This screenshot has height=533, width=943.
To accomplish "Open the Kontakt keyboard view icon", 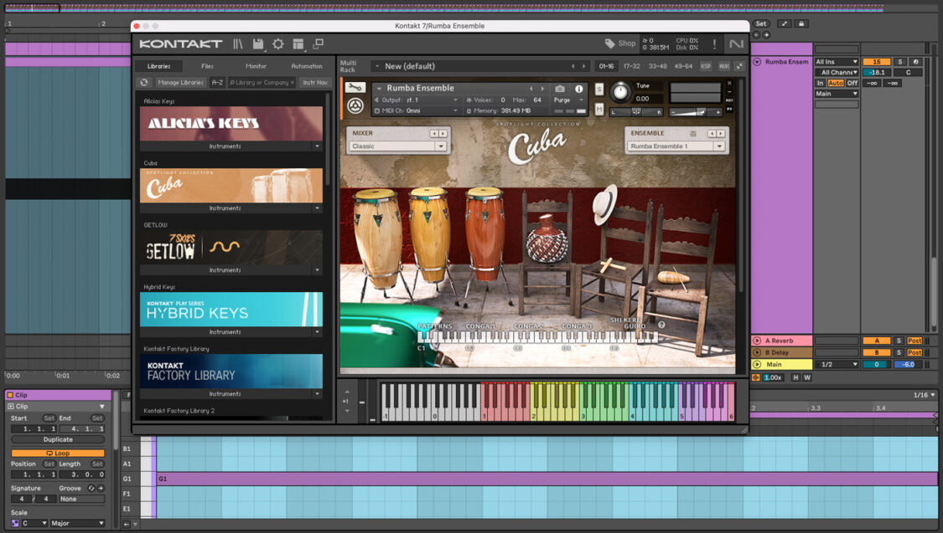I will [298, 45].
